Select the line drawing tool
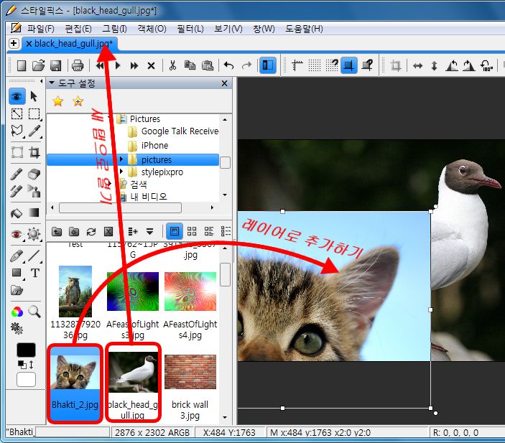 point(34,256)
